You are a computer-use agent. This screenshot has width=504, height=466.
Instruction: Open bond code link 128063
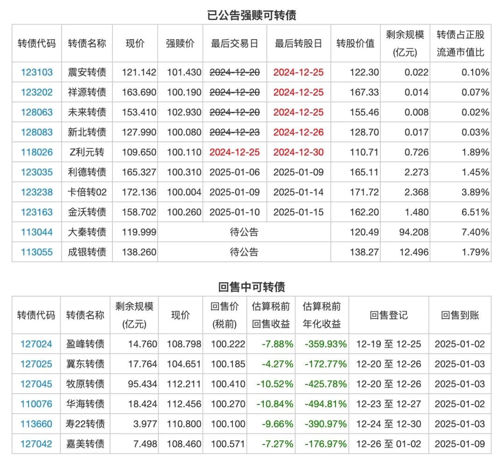37,112
